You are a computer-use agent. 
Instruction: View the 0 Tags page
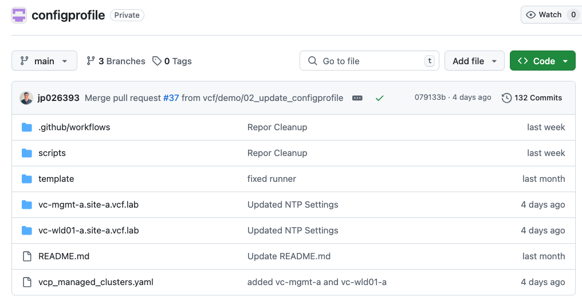click(x=172, y=61)
